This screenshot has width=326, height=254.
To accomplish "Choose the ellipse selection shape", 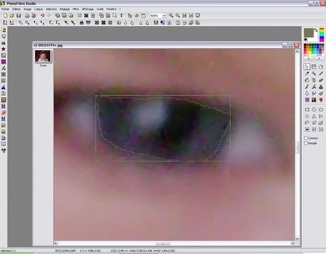I will (x=314, y=109).
